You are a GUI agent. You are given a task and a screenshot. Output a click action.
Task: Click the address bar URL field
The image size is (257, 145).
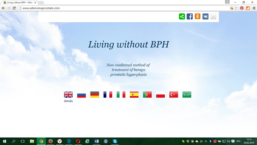[x=114, y=8]
